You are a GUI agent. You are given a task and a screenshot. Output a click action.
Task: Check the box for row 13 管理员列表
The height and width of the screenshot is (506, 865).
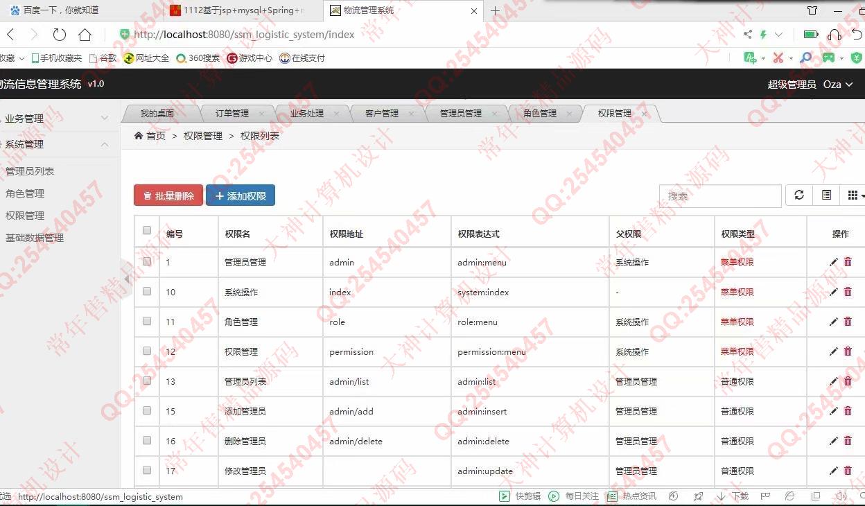pyautogui.click(x=147, y=381)
